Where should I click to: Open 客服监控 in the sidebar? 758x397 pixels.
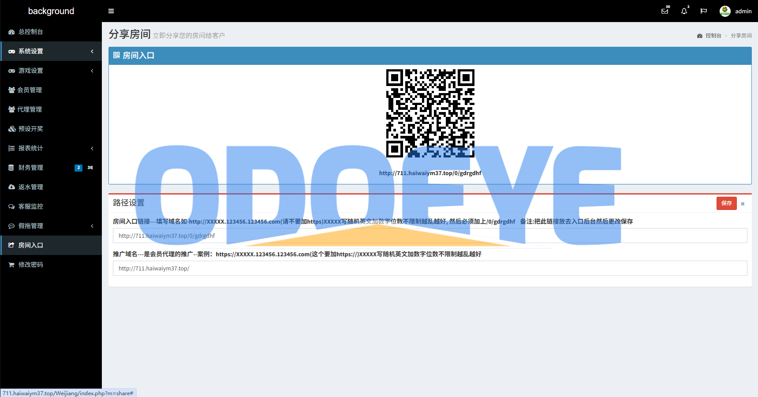[51, 206]
